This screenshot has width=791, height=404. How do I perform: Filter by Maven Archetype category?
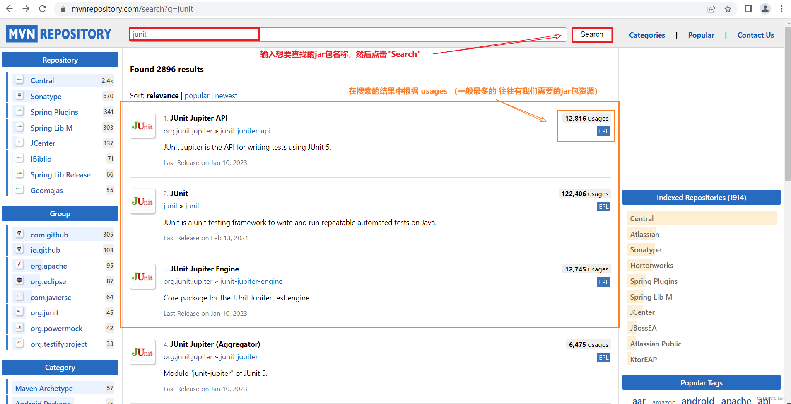pyautogui.click(x=44, y=388)
